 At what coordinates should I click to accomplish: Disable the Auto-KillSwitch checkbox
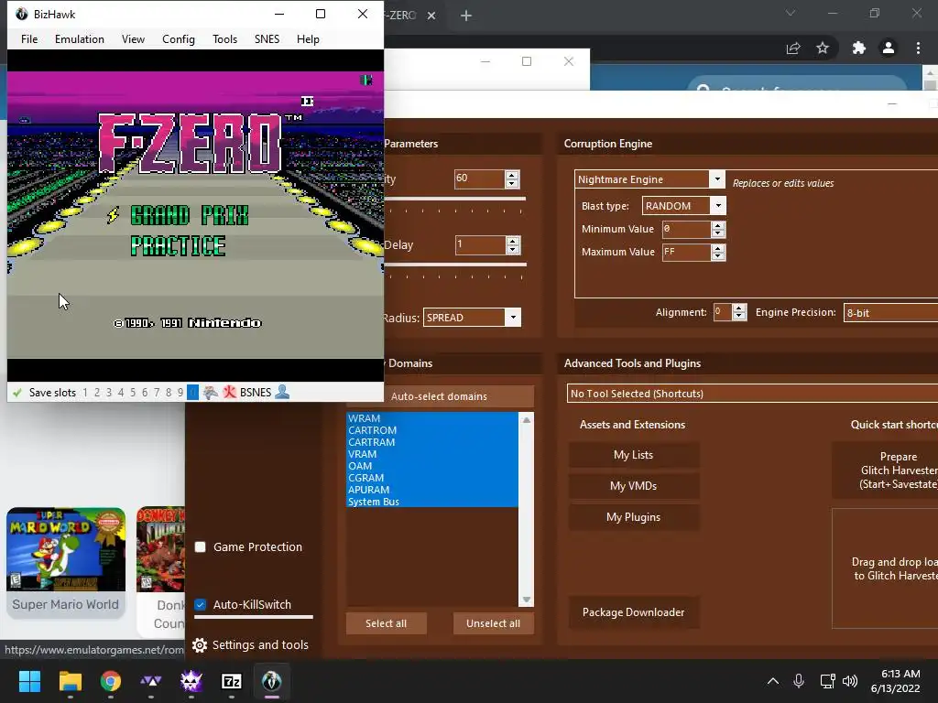(x=201, y=605)
